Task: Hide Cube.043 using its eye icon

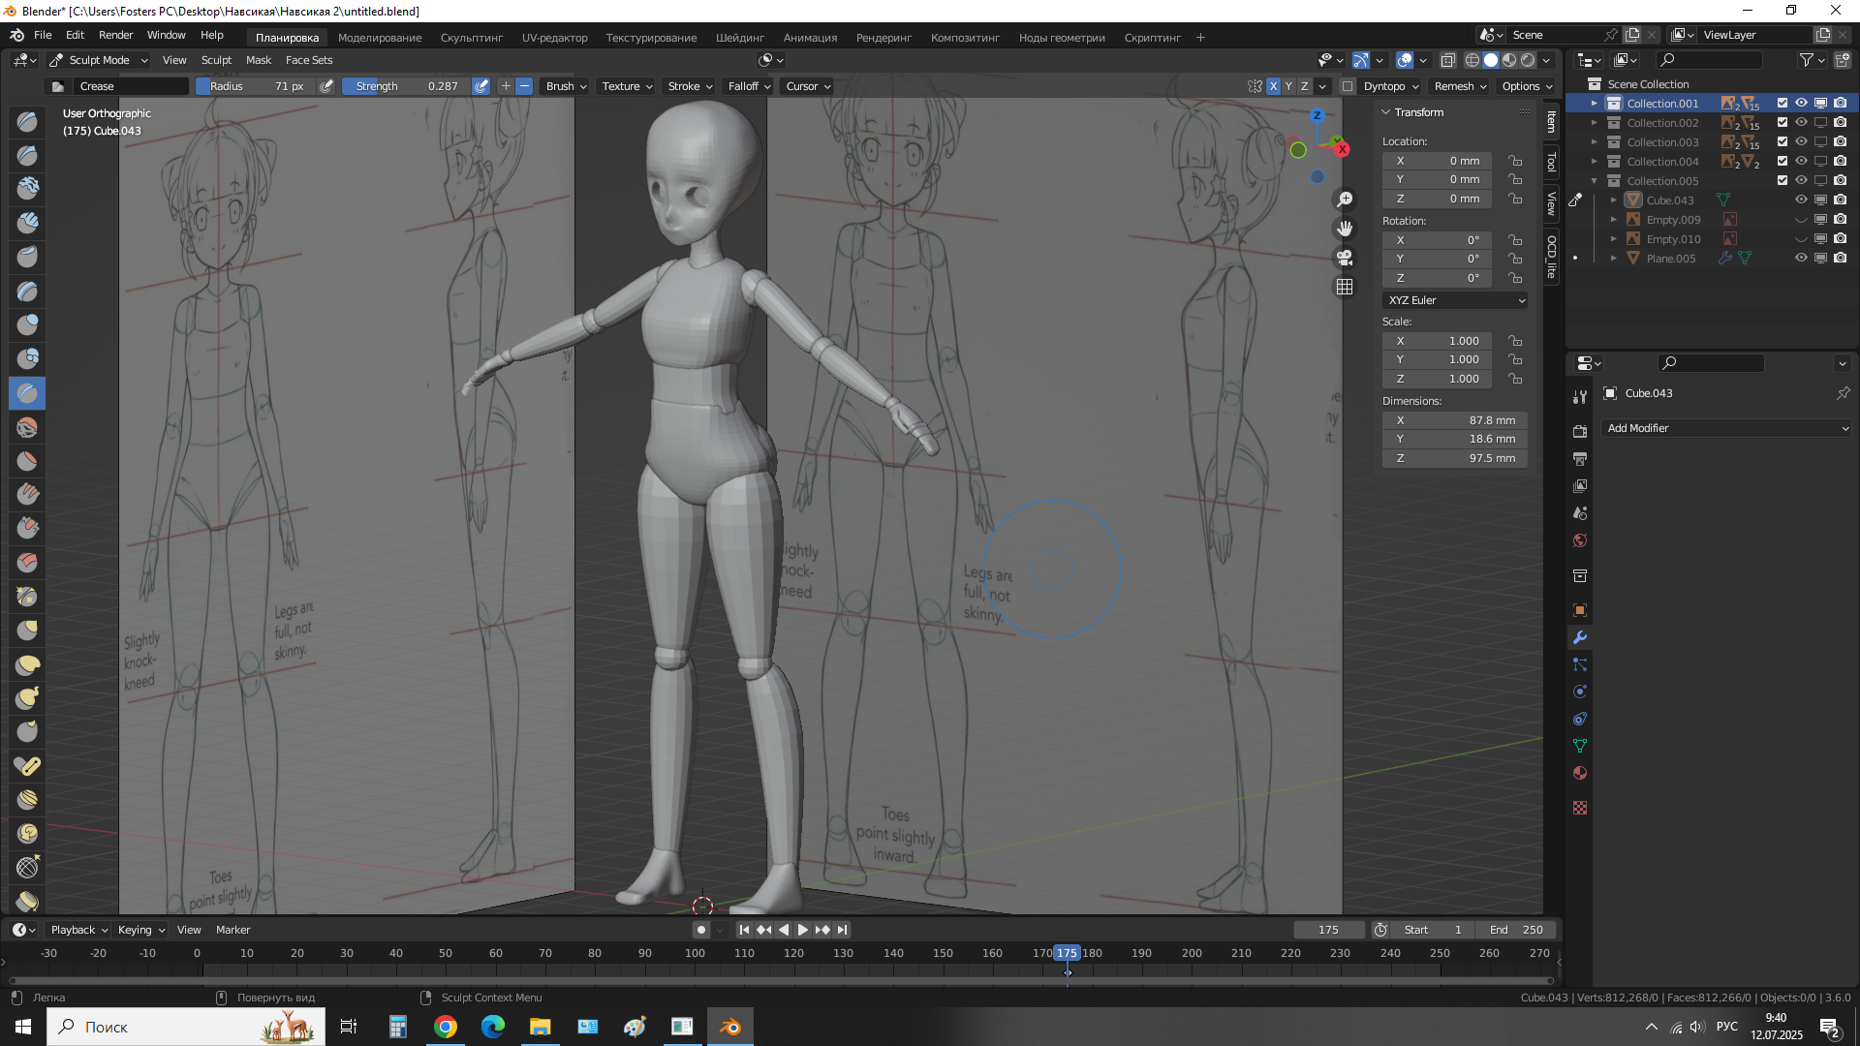Action: point(1801,200)
